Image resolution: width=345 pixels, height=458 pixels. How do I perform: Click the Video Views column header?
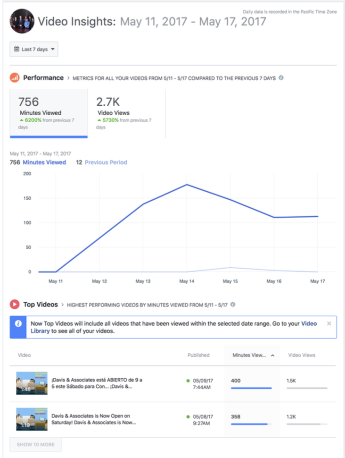tap(302, 355)
